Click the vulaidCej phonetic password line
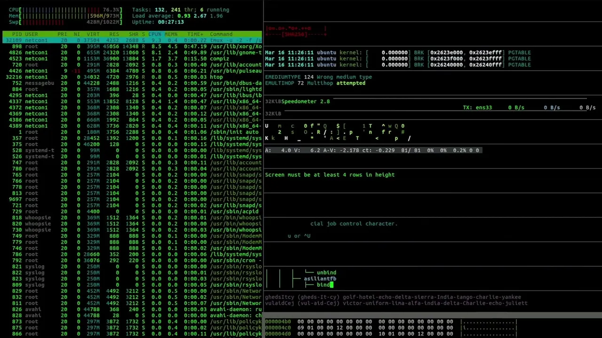 tap(396, 303)
